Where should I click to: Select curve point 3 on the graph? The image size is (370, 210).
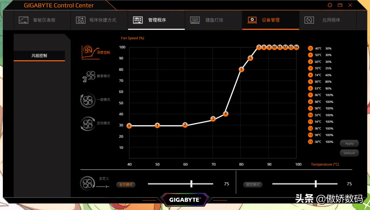[213, 119]
